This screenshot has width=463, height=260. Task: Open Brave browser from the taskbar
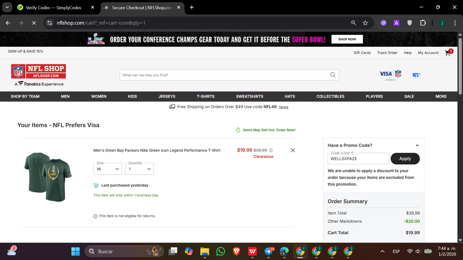tap(237, 251)
